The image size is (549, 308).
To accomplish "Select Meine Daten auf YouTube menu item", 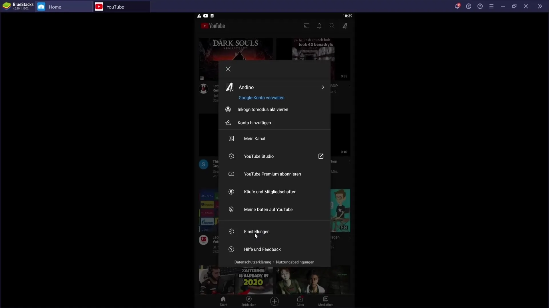I will point(268,210).
